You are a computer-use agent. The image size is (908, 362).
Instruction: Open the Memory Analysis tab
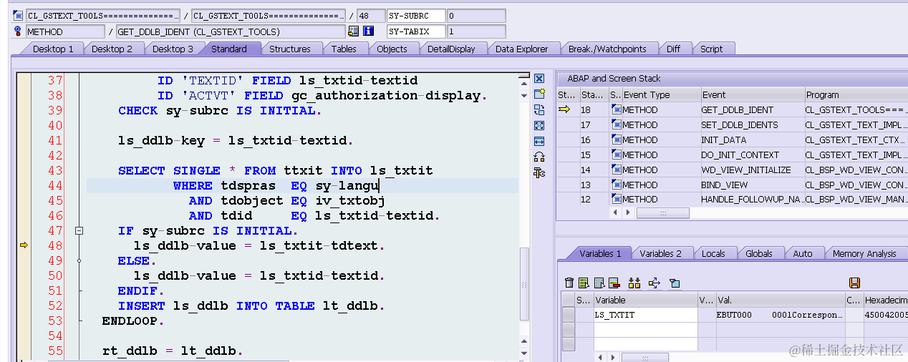[864, 253]
